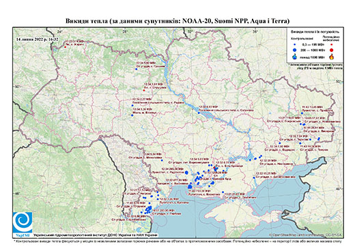
Task: Click the orange flame icon in legend
Action: point(332,57)
